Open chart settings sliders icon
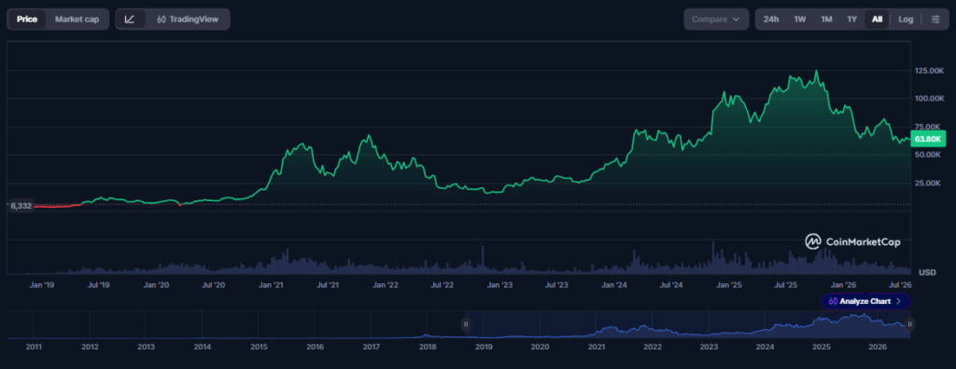 pos(935,20)
